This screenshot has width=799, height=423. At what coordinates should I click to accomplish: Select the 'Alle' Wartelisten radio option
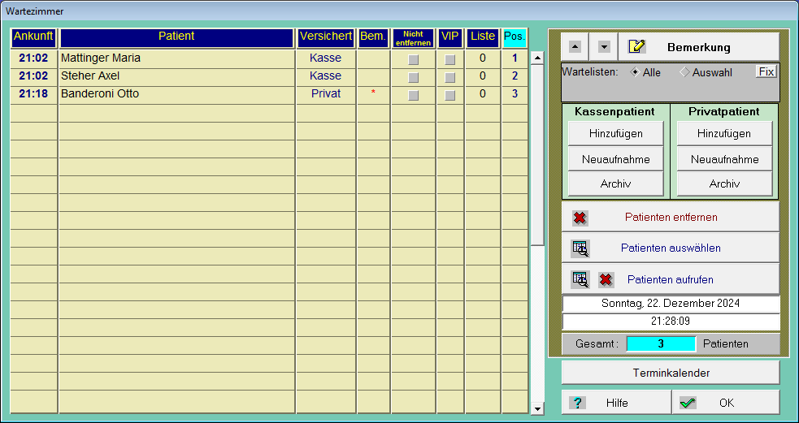tap(636, 71)
